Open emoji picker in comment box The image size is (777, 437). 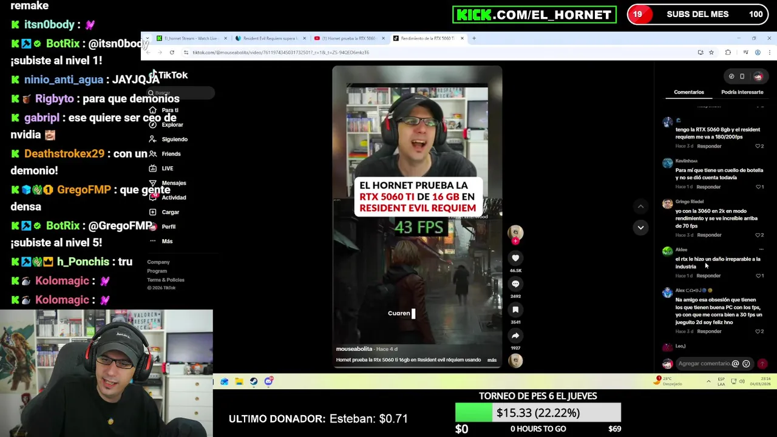[746, 364]
